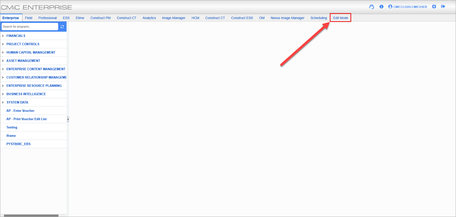Click the ENTERPRISE RESOURCE PLANNING label

(x=34, y=86)
